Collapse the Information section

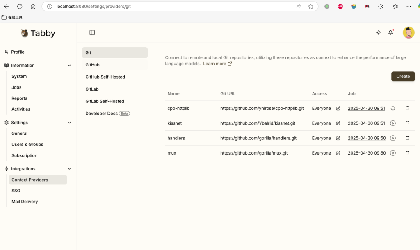(69, 65)
